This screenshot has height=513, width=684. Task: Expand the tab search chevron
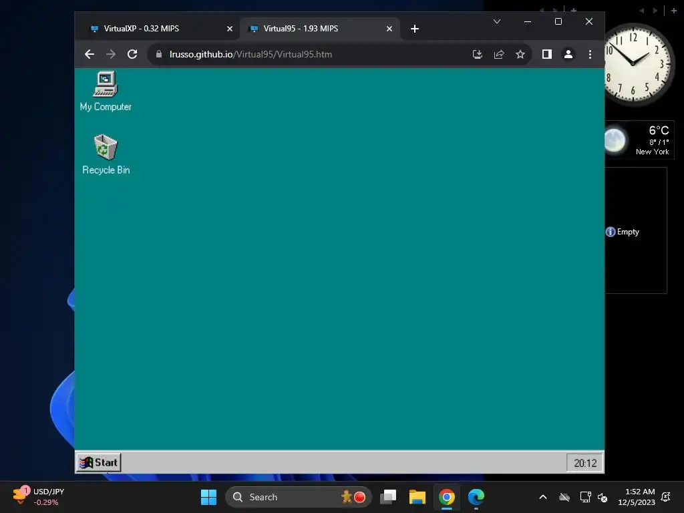pyautogui.click(x=497, y=21)
